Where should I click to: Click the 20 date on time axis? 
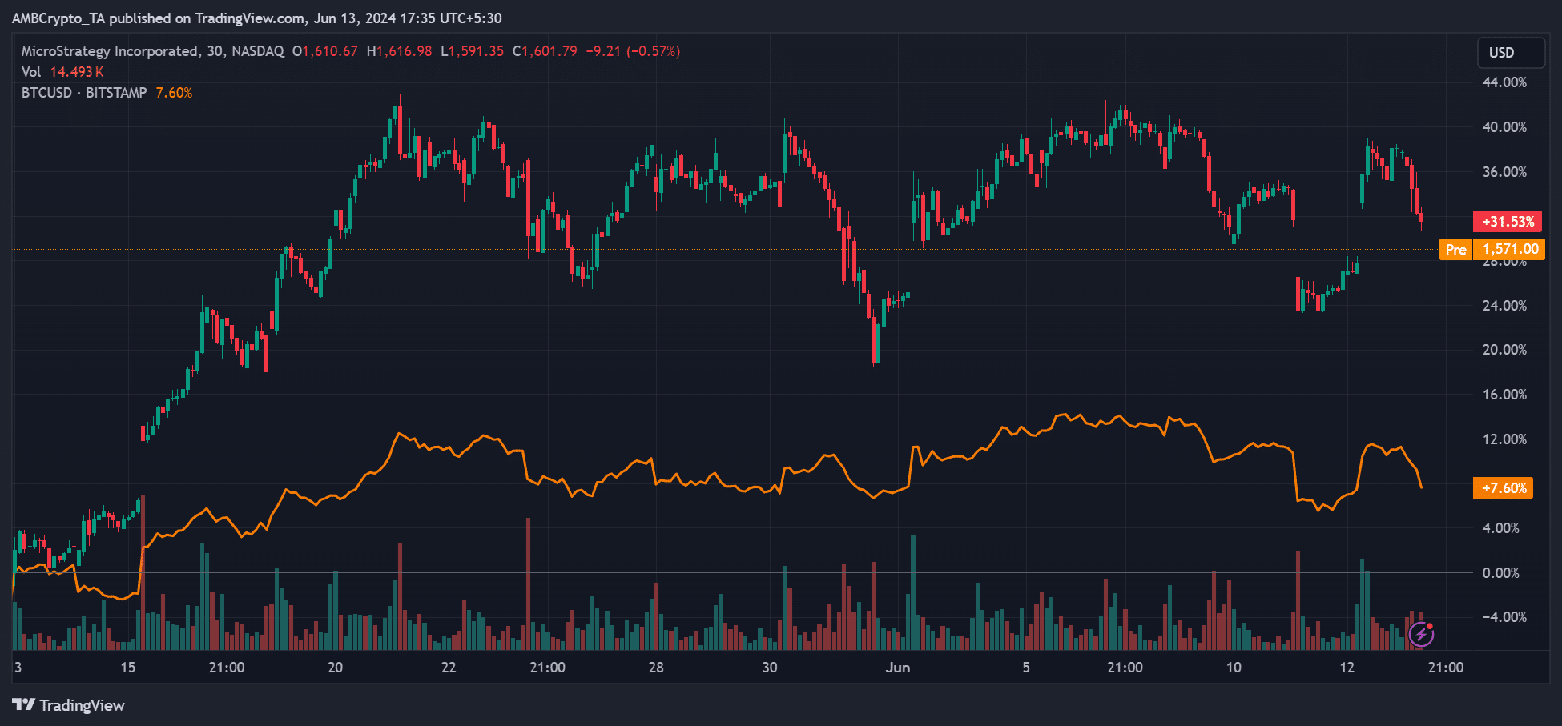335,668
